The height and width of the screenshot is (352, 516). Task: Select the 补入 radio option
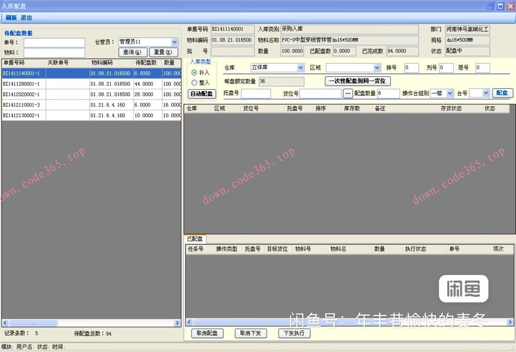(x=195, y=73)
